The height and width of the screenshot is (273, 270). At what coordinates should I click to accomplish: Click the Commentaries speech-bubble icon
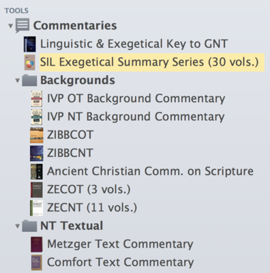coord(22,25)
